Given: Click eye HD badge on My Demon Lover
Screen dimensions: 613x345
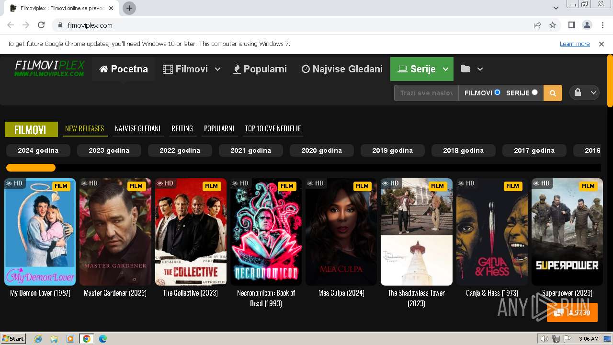Looking at the screenshot, I should 14,183.
